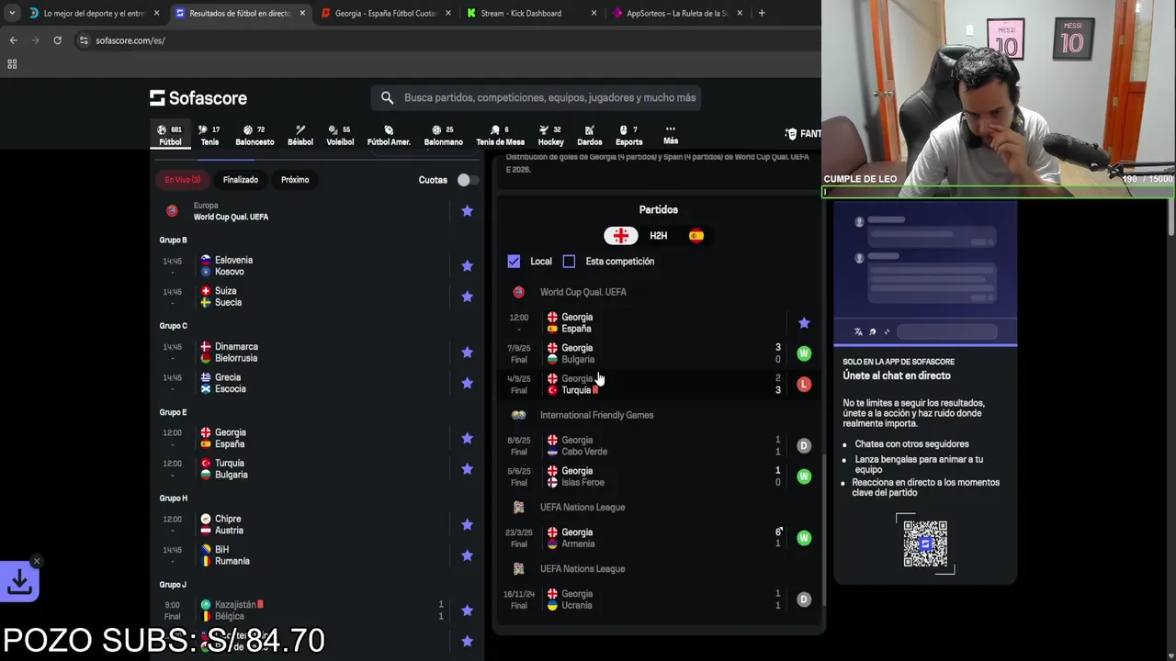
Task: Toggle favorite star for BiH vs Rumanía
Action: 467,555
